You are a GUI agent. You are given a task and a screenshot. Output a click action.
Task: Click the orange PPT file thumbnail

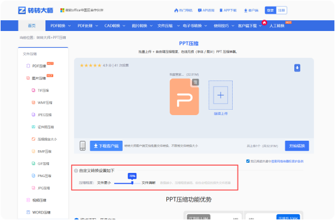click(184, 97)
